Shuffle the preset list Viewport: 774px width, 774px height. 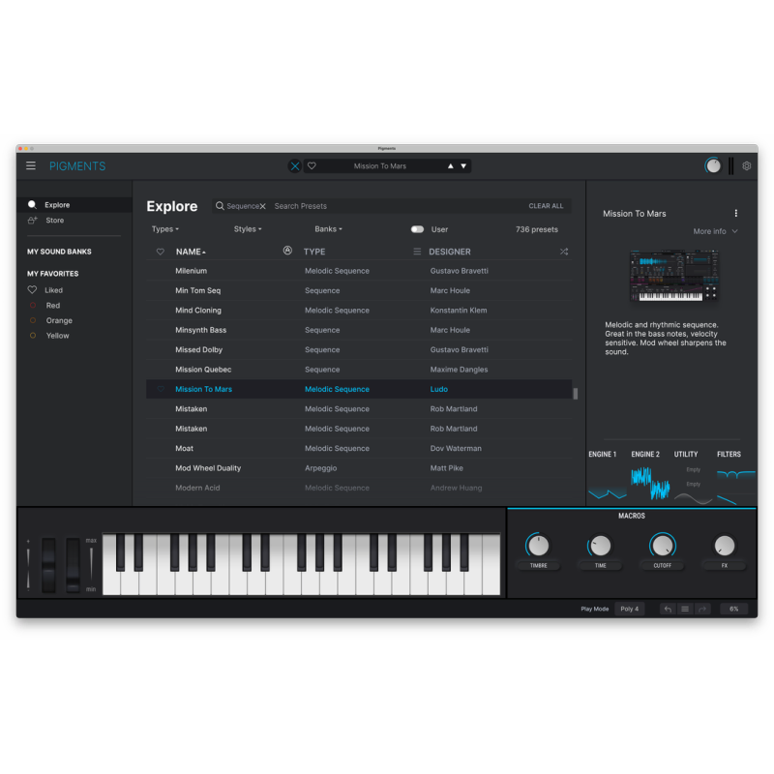tap(564, 252)
